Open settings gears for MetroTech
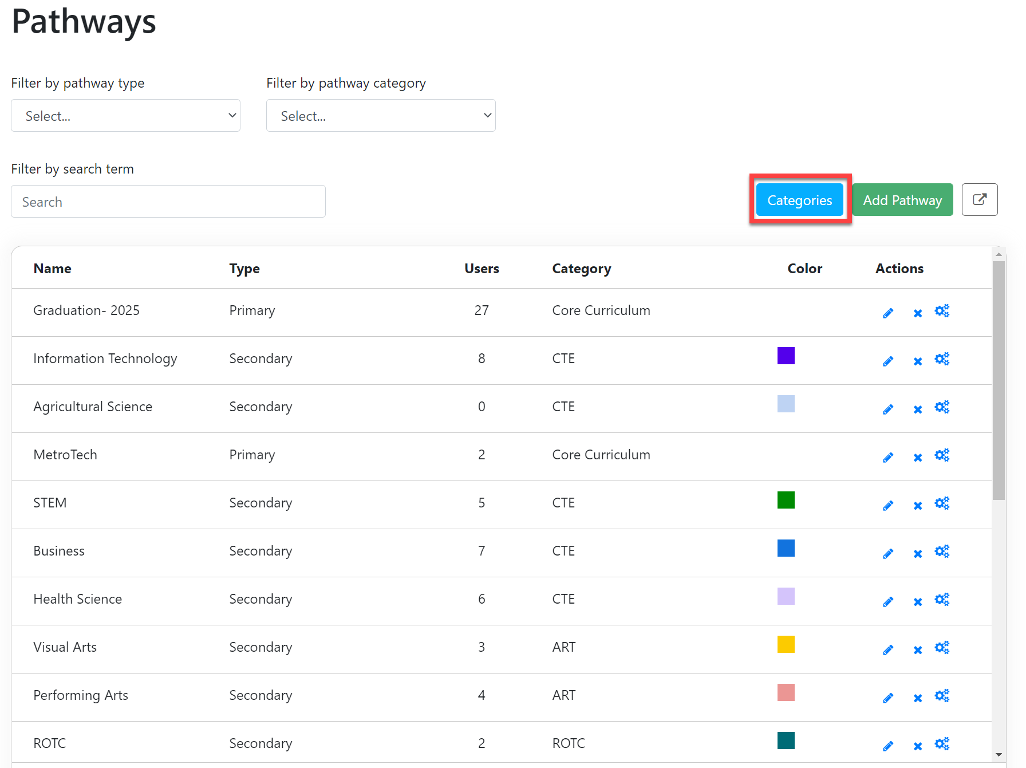The width and height of the screenshot is (1026, 768). pos(942,455)
